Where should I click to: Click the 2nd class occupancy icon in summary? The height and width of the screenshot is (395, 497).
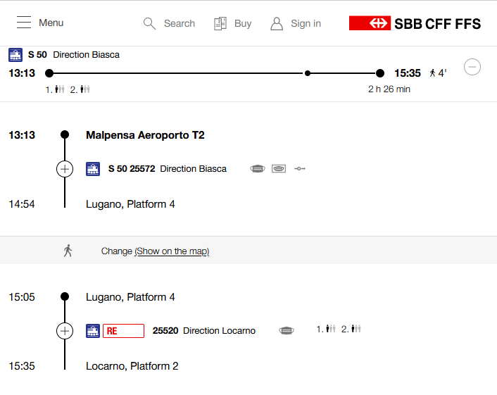[85, 89]
